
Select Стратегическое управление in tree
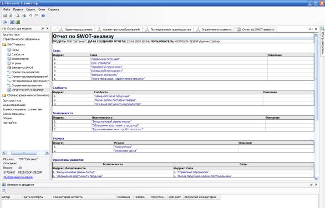[21, 39]
